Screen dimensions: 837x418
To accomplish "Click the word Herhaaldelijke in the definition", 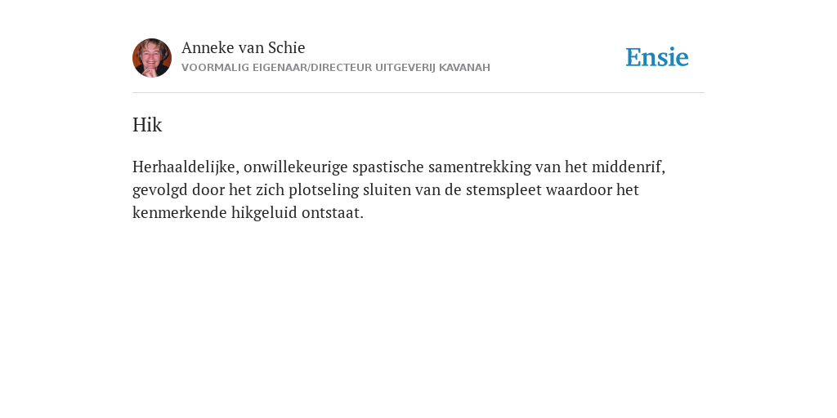I will [x=186, y=167].
